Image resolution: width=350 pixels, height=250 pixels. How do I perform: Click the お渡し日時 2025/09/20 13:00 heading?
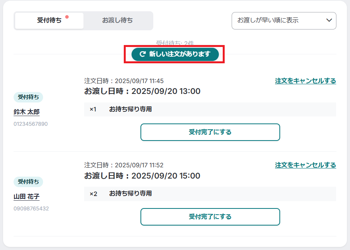tap(142, 91)
